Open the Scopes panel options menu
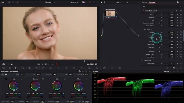 pos(182,72)
